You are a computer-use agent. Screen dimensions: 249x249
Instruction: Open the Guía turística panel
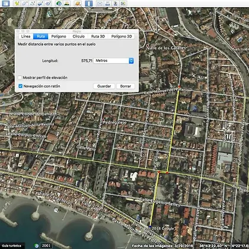click(12, 246)
